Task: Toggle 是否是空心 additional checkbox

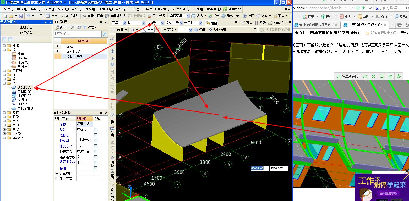Action: click(x=96, y=163)
